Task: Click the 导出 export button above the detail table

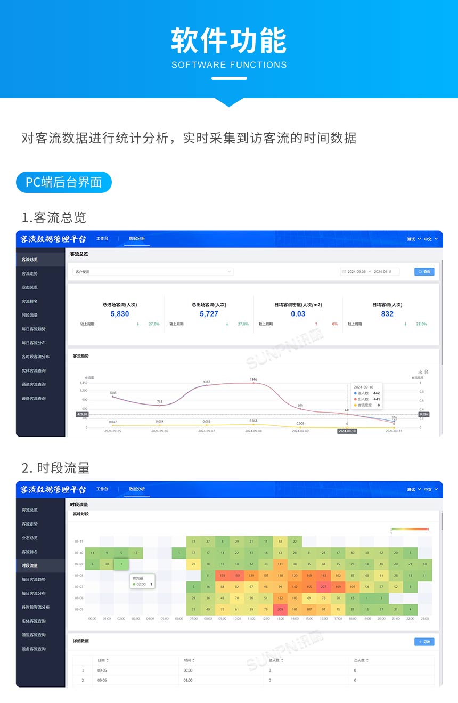Action: pos(423,642)
